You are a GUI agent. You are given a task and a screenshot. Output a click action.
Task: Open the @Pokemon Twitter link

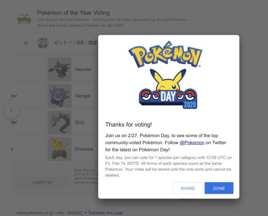tap(192, 143)
